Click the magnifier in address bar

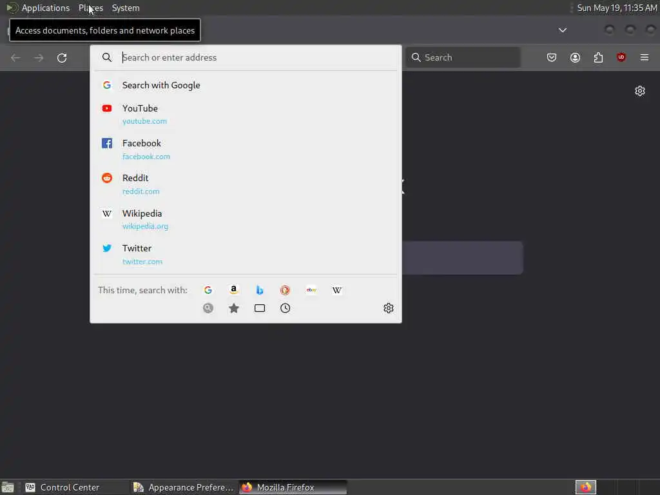pyautogui.click(x=107, y=57)
